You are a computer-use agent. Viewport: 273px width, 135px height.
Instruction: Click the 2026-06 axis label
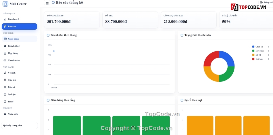[54, 88]
